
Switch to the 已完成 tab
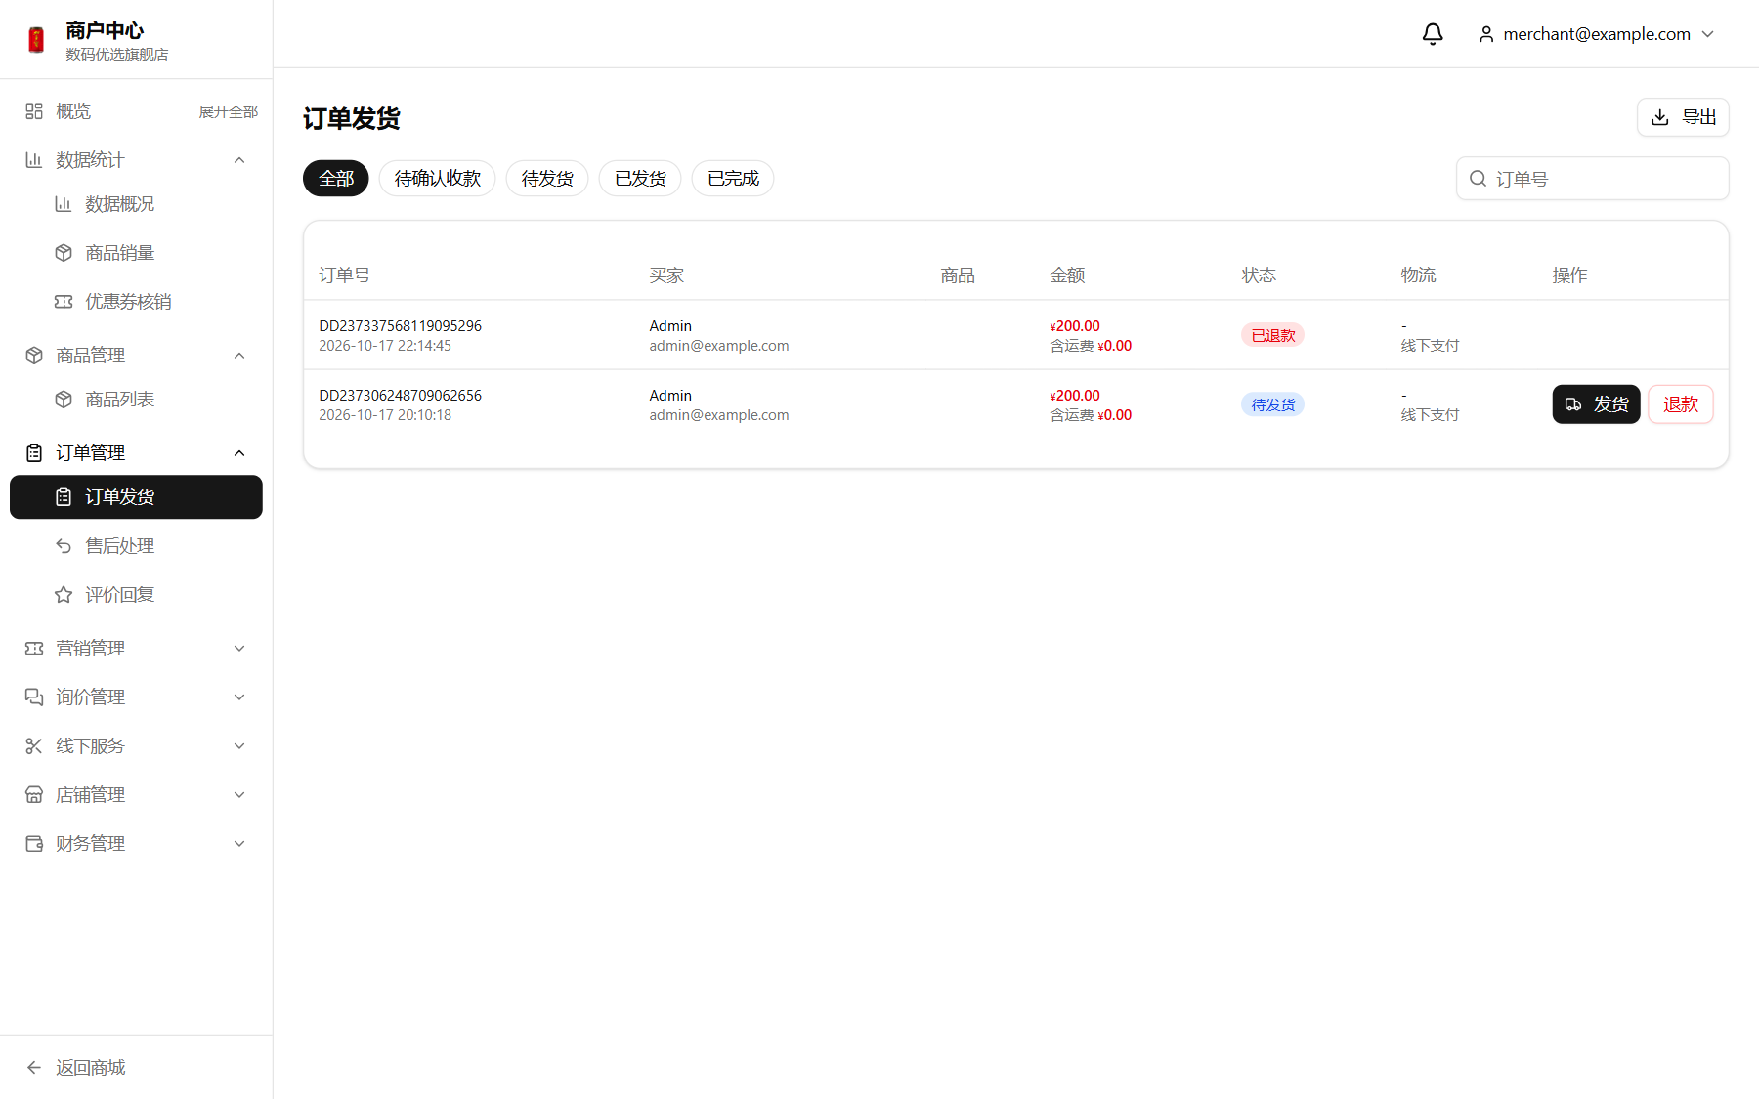point(733,179)
